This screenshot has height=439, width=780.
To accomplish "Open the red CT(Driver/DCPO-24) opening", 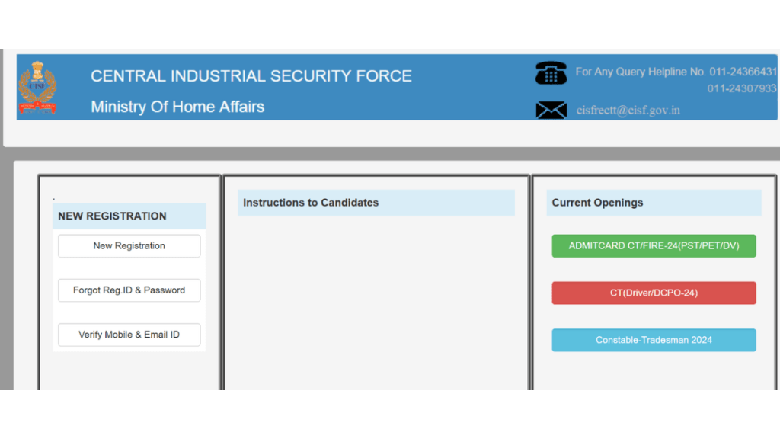I will tap(654, 293).
